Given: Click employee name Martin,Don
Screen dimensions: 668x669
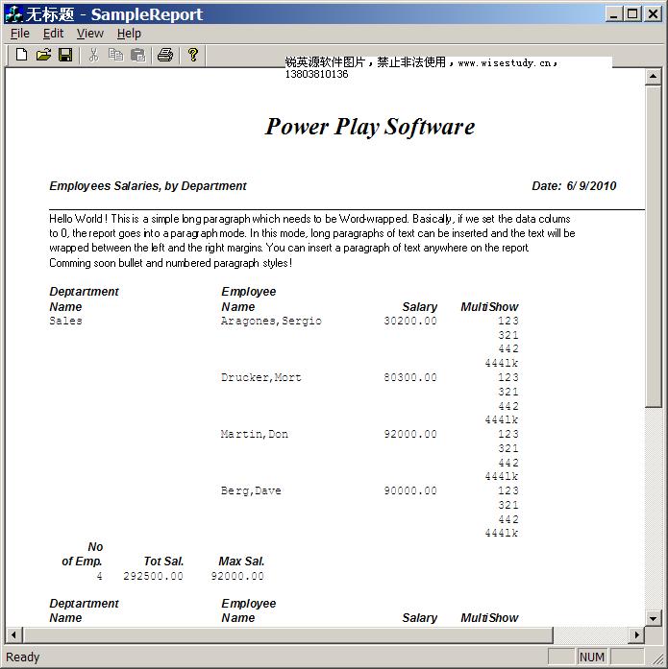Looking at the screenshot, I should (255, 435).
